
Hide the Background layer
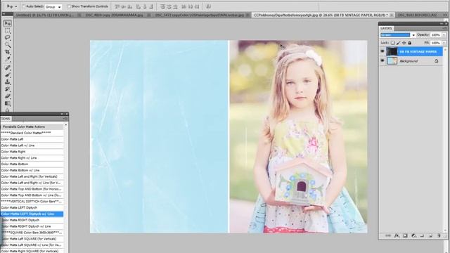click(382, 61)
